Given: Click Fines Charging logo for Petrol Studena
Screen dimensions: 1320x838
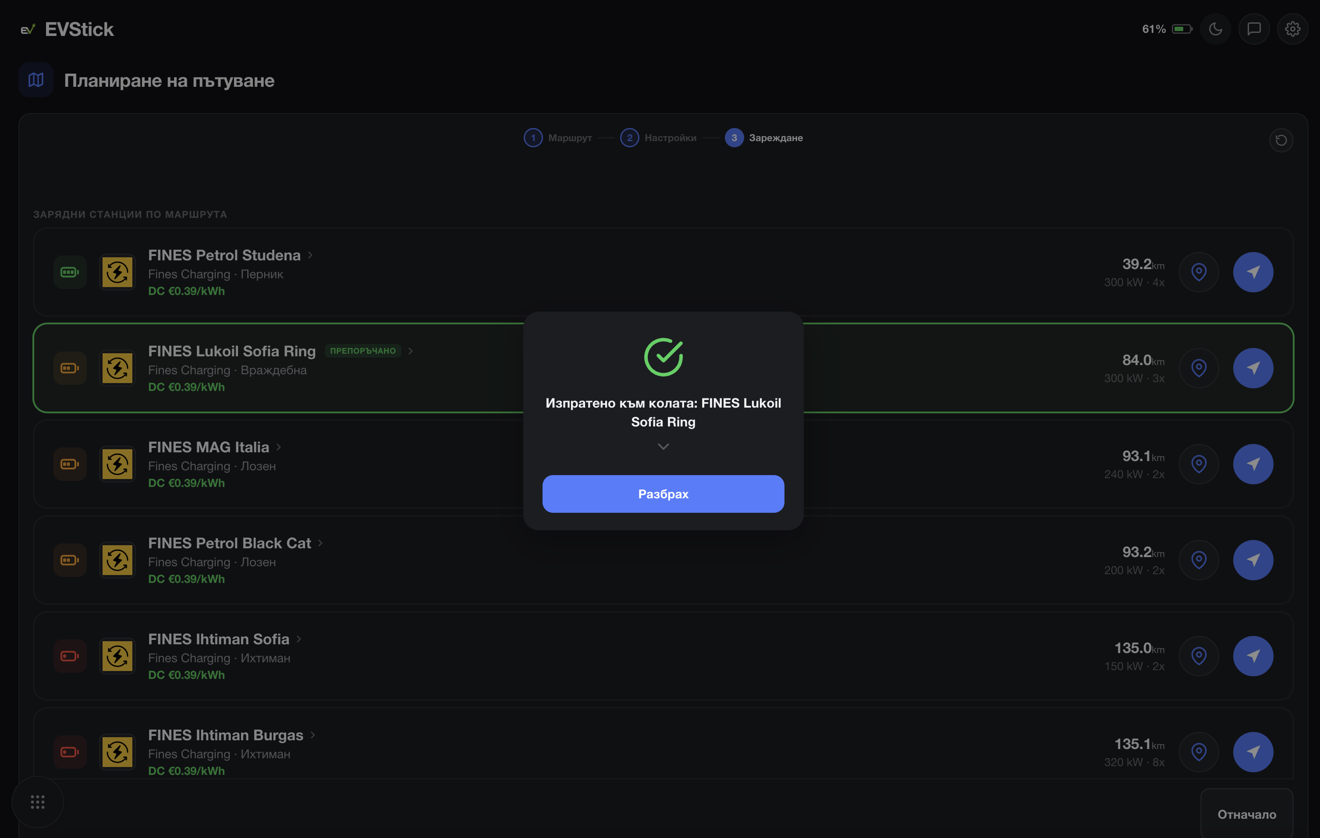Looking at the screenshot, I should tap(117, 272).
